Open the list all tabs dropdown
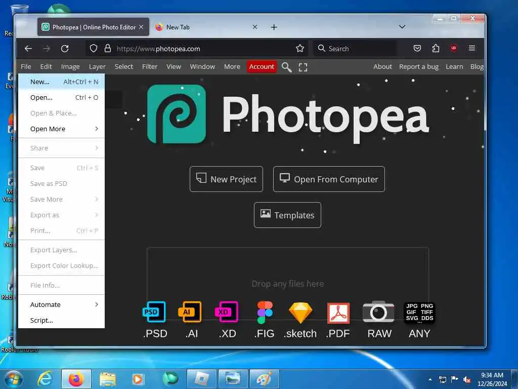 click(402, 27)
